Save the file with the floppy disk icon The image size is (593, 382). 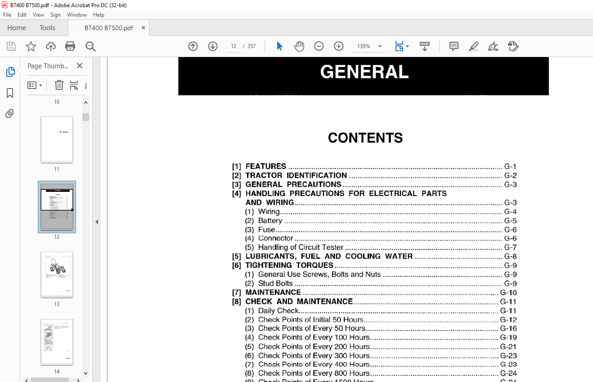[x=11, y=46]
